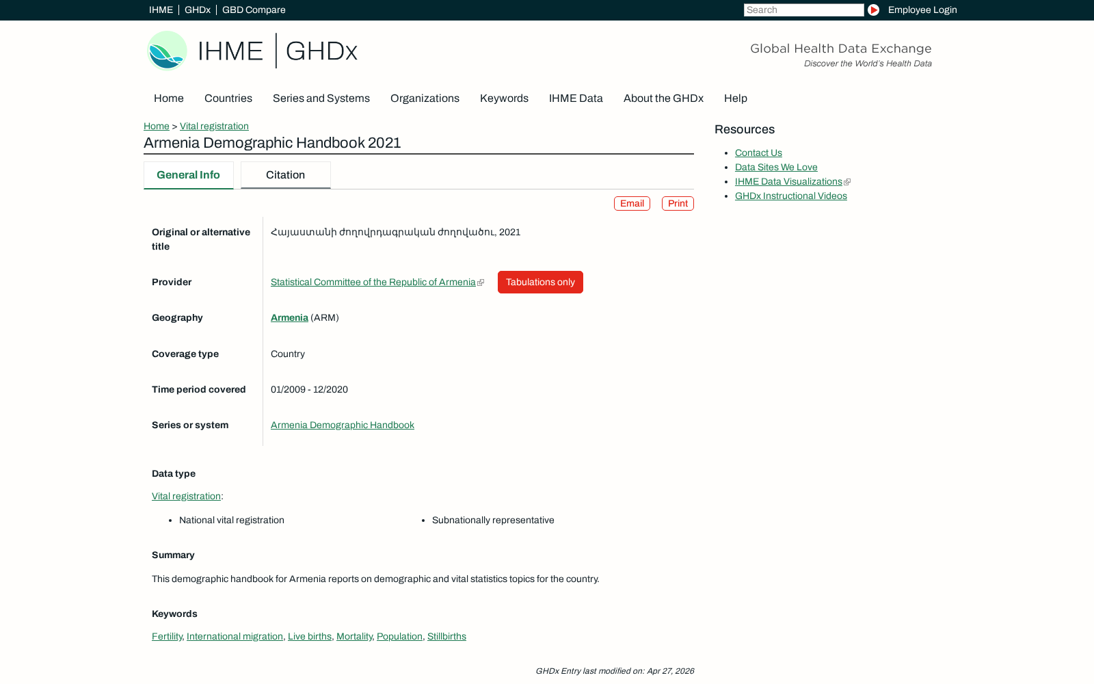Click the Population keyword link
This screenshot has width=1094, height=684.
click(399, 636)
